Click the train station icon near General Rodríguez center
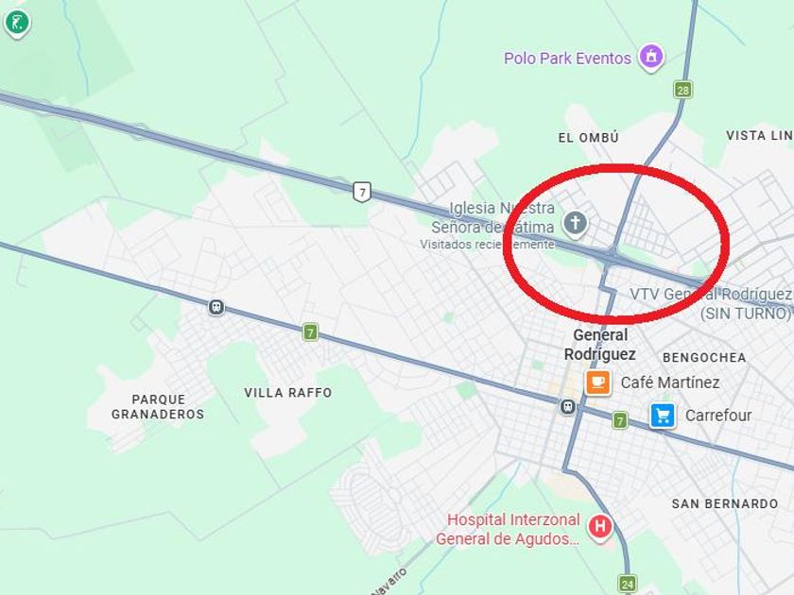This screenshot has height=595, width=794. coord(568,407)
